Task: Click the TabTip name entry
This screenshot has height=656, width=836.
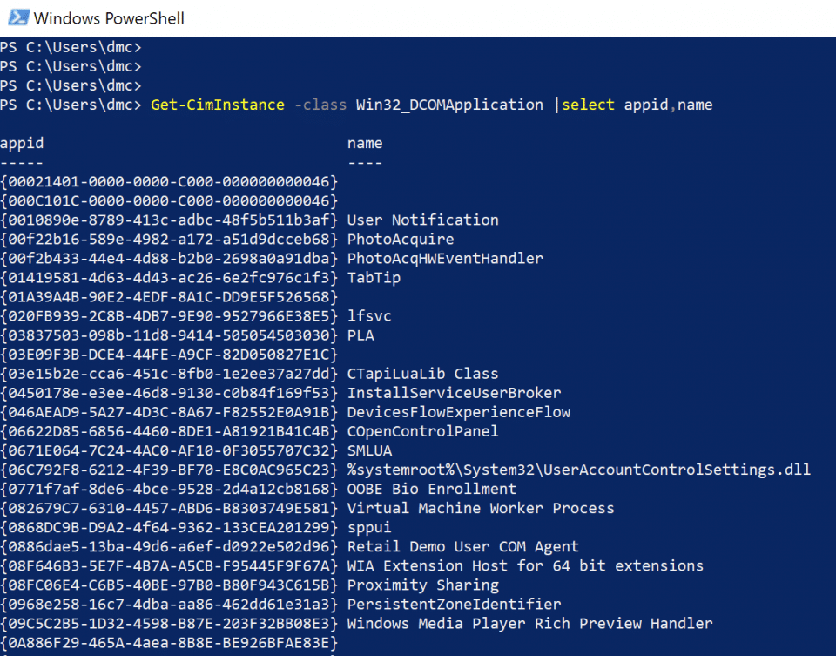Action: point(374,278)
